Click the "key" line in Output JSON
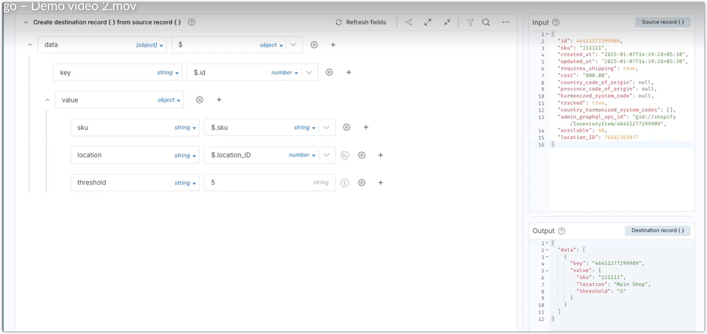707x334 pixels. pyautogui.click(x=607, y=263)
